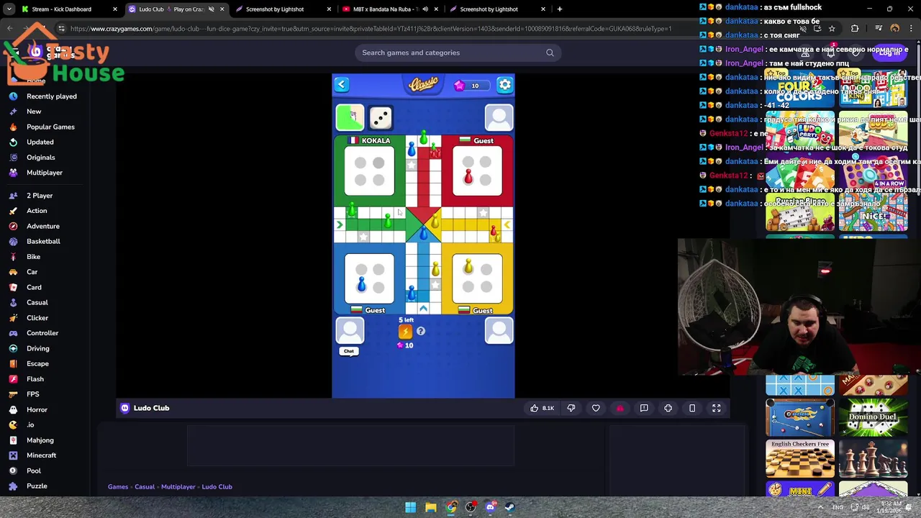
Task: Click the pink icon in game bar
Action: (x=620, y=408)
